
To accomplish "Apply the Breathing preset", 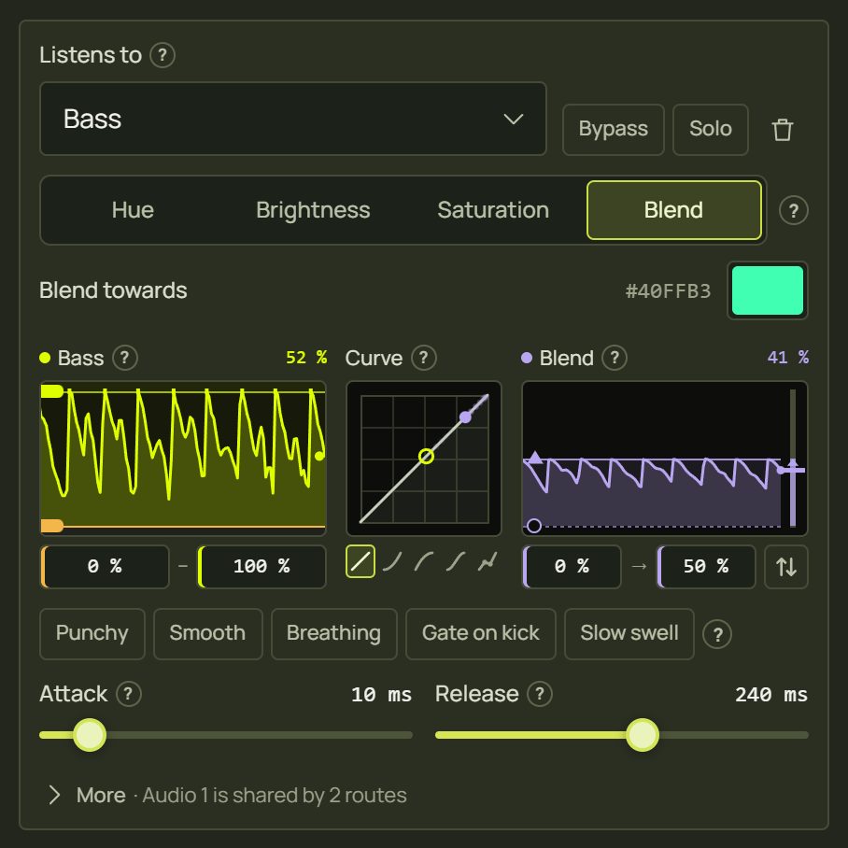I will [x=333, y=634].
